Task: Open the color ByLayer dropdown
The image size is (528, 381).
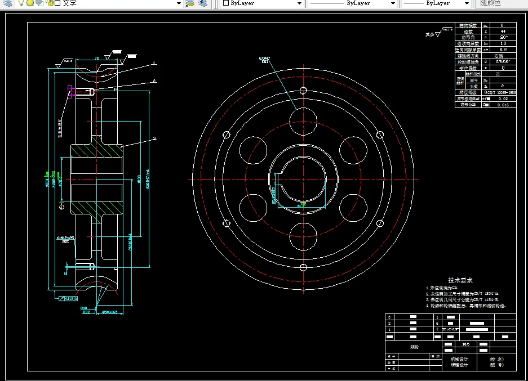Action: [299, 3]
